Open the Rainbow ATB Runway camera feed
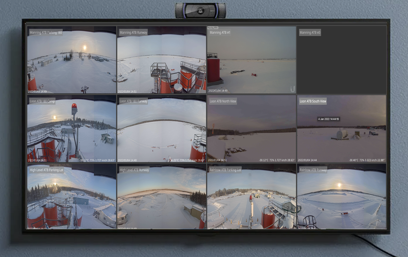408x257 pixels. click(342, 196)
